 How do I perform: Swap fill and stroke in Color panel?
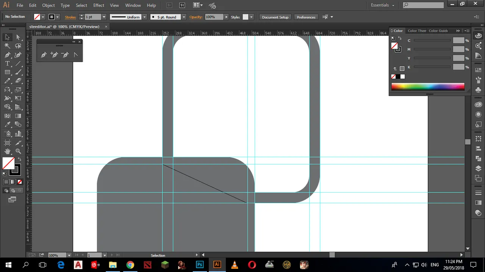coord(400,38)
